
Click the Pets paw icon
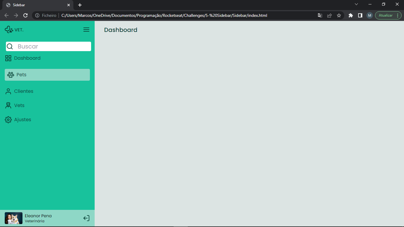tap(11, 74)
